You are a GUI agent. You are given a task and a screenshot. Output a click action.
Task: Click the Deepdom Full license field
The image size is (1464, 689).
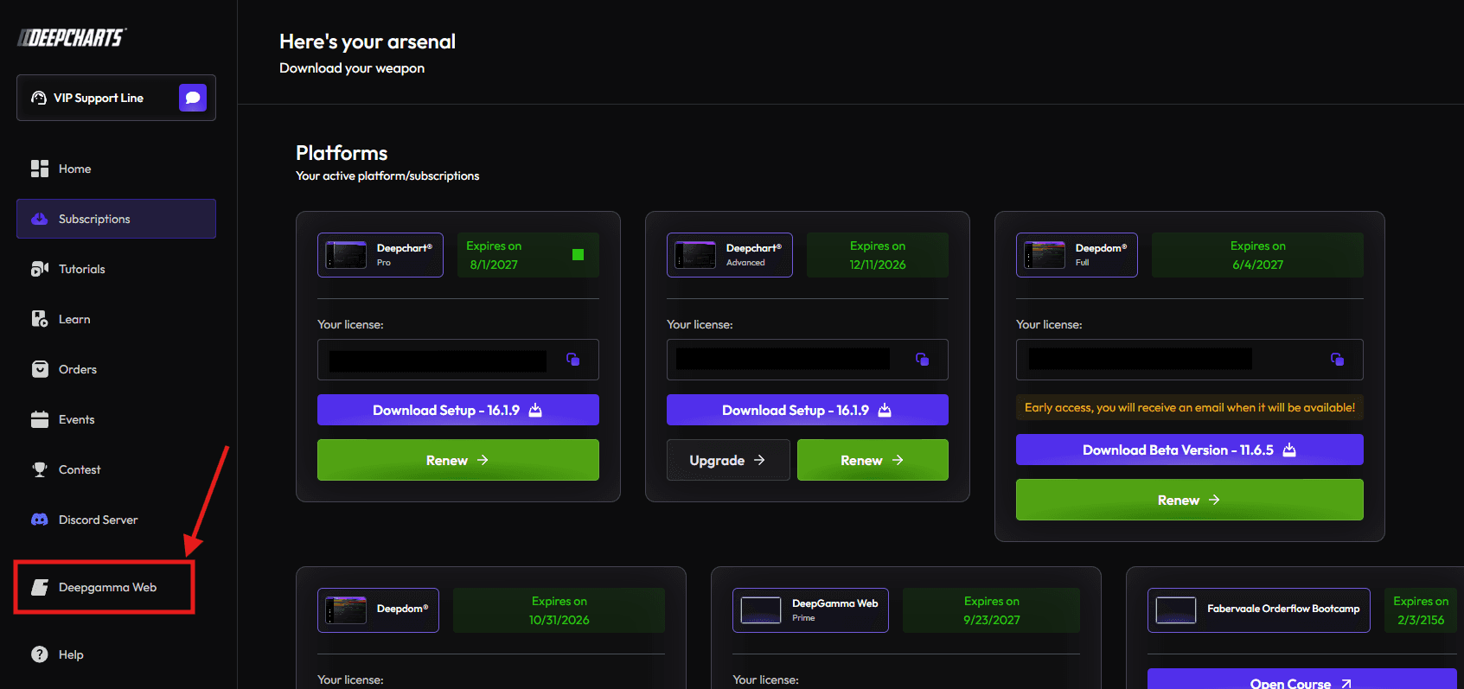pyautogui.click(x=1190, y=360)
